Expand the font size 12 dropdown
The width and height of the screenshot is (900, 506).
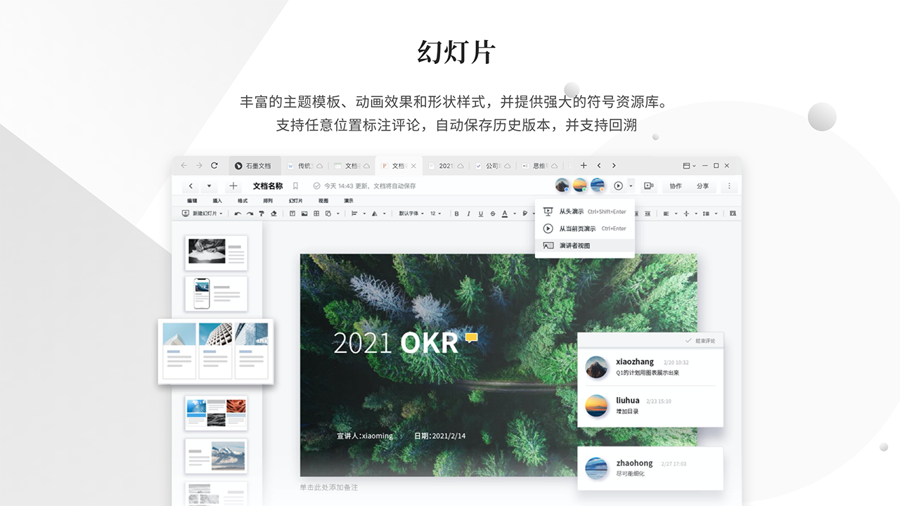click(437, 214)
